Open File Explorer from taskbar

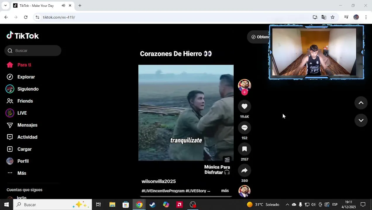click(112, 205)
